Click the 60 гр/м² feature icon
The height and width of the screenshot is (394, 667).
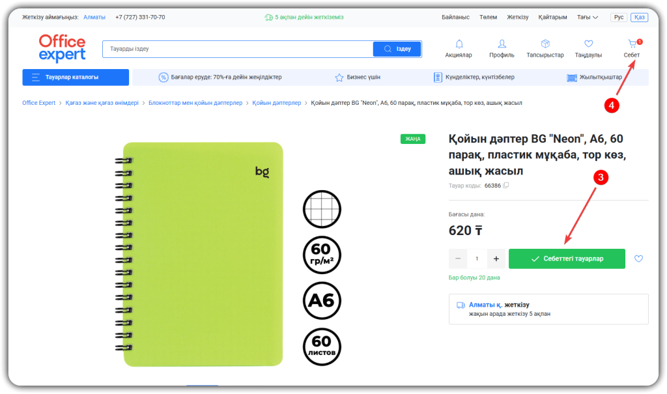coord(322,255)
